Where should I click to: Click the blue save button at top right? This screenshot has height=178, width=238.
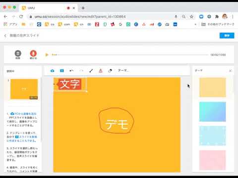[x=227, y=36]
